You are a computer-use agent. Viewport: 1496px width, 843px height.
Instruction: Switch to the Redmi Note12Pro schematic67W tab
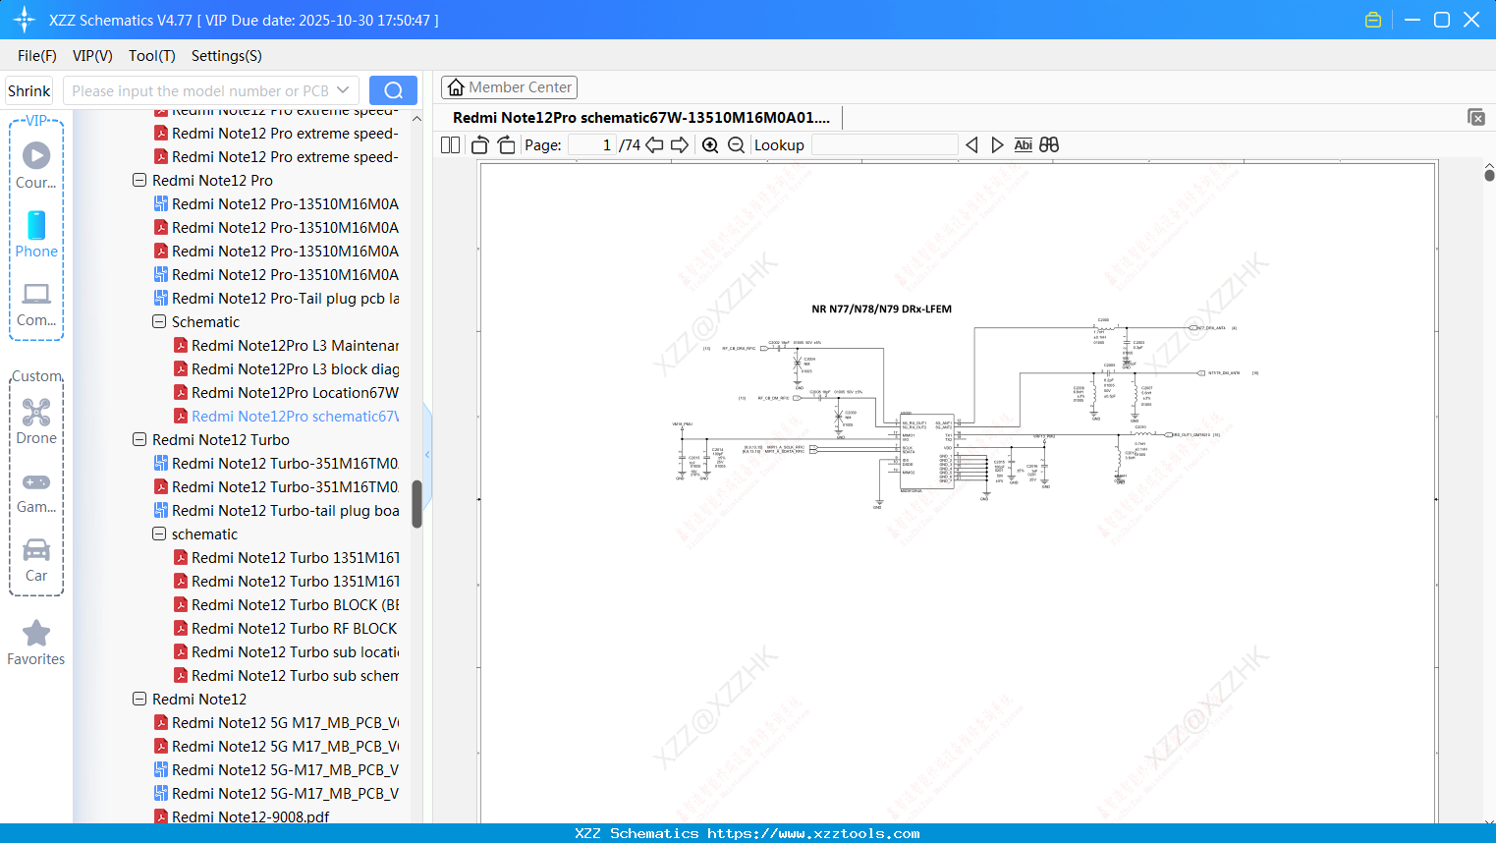[x=643, y=117]
